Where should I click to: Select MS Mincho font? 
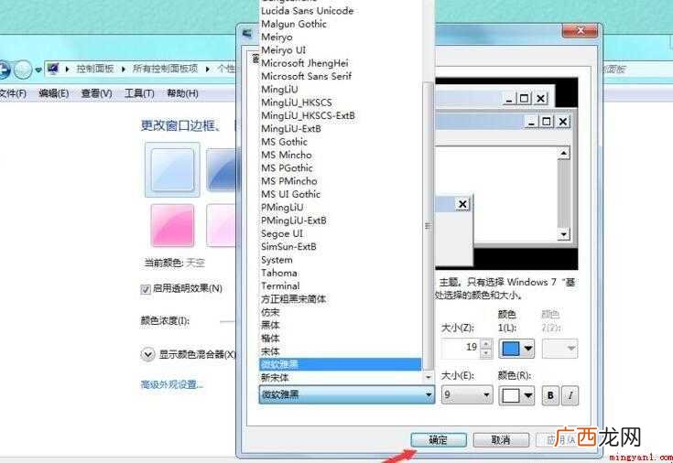[287, 155]
